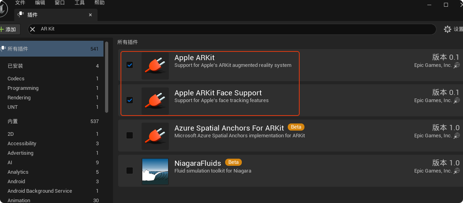Clear the AR Kit search with the X icon
The image size is (463, 203).
pos(33,29)
